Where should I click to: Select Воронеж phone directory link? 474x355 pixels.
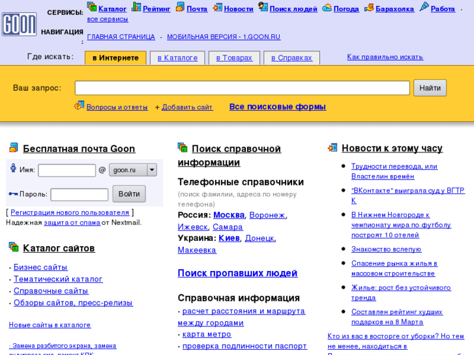[x=267, y=215]
